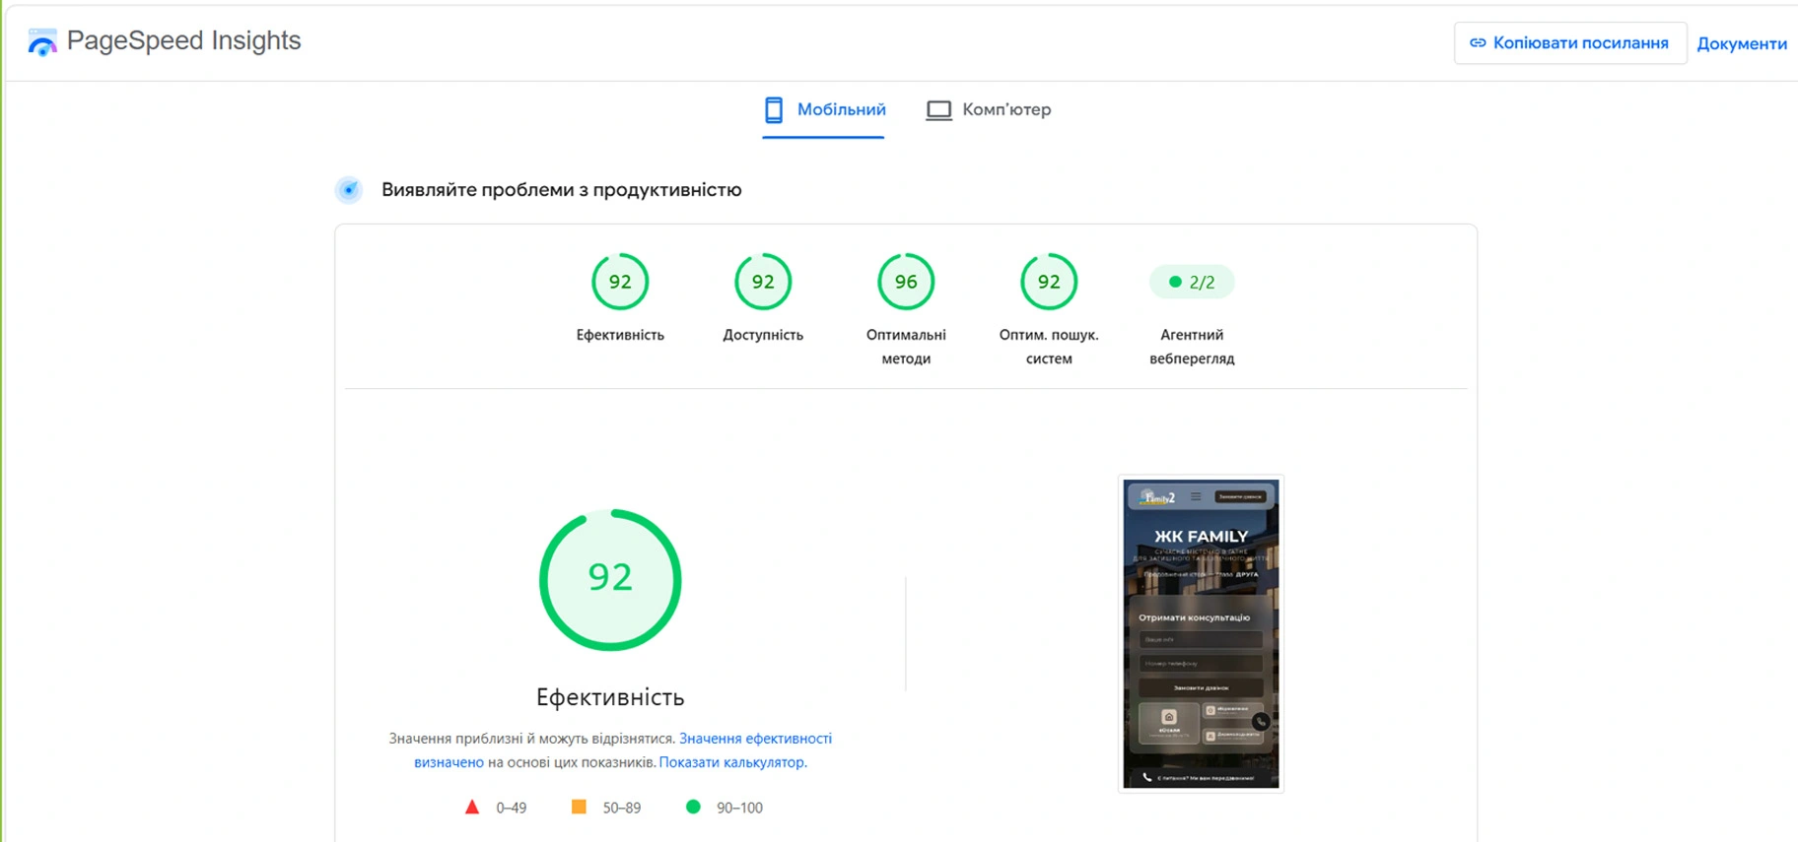The image size is (1798, 842).
Task: Click the large 92 performance gauge
Action: tap(610, 579)
